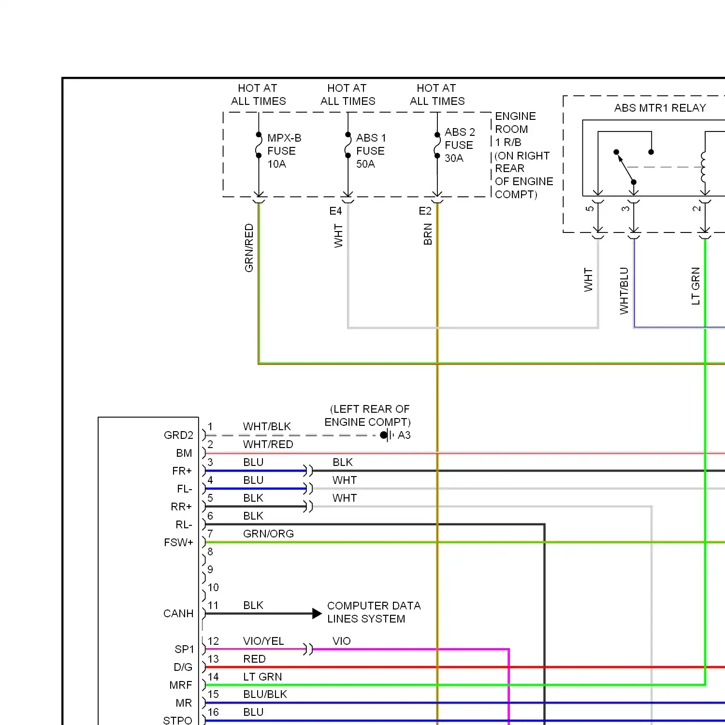This screenshot has width=725, height=725.
Task: Click the ground symbol beside A3
Action: coord(388,435)
